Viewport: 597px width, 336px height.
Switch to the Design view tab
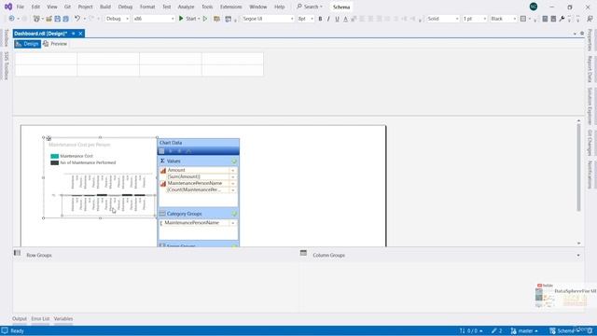point(27,44)
